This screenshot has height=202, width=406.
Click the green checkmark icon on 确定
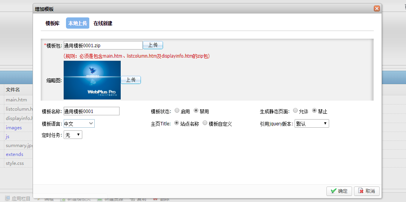(x=334, y=191)
